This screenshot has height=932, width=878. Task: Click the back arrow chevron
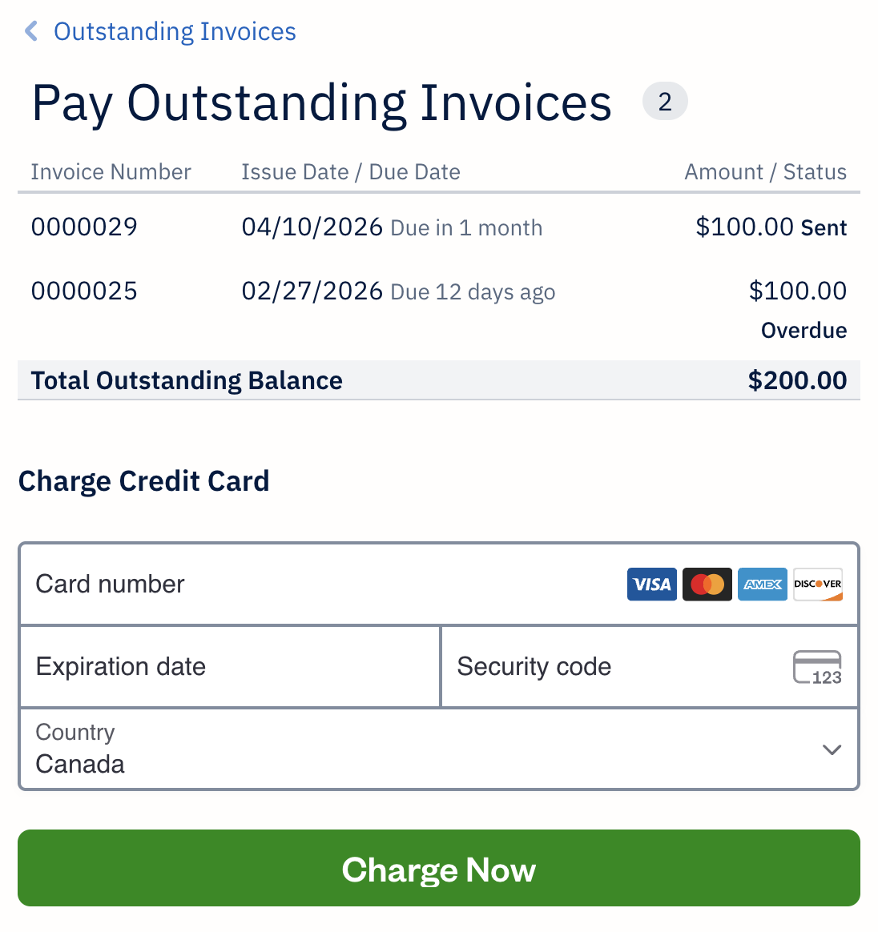(x=30, y=31)
